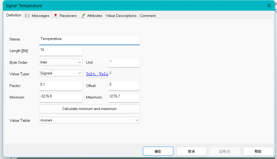
Task: Click the 取消 cancel button
Action: point(191,151)
